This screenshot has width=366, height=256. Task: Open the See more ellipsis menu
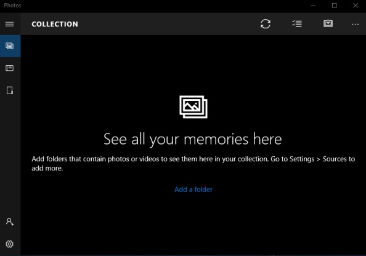(355, 24)
